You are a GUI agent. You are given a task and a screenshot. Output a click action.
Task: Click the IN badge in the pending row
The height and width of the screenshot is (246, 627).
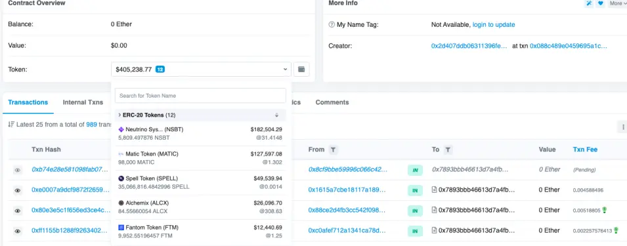click(415, 170)
